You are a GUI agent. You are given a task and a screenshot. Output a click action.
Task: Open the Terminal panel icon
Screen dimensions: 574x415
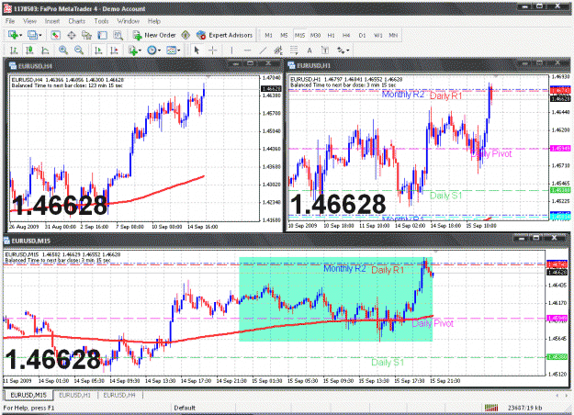click(x=102, y=35)
